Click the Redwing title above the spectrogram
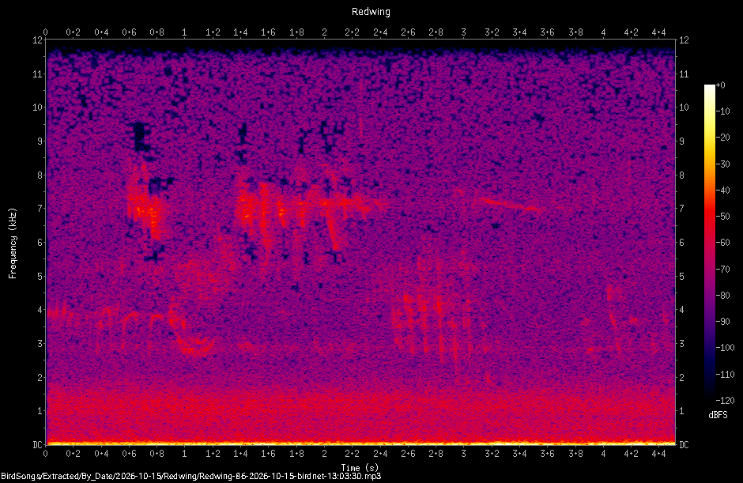The image size is (743, 483). tap(371, 12)
